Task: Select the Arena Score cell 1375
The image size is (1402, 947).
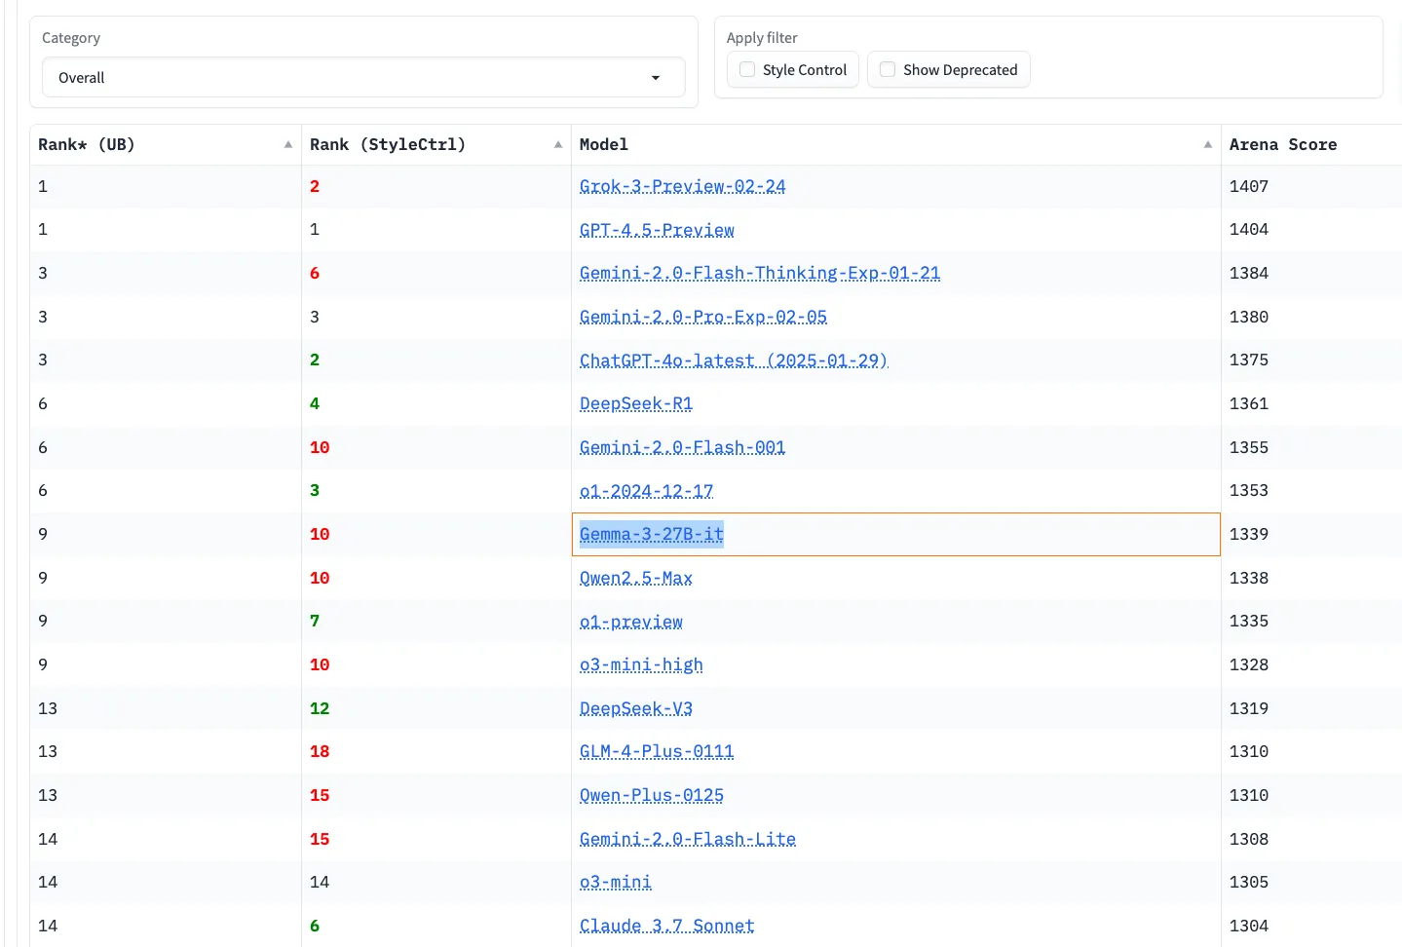Action: point(1248,360)
